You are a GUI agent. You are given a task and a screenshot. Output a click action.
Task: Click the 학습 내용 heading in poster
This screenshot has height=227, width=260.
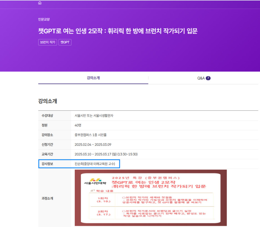(105, 191)
